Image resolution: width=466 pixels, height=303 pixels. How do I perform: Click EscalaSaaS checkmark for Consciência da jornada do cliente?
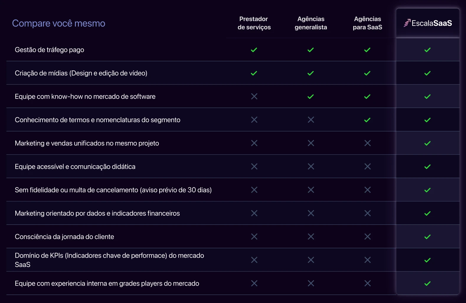[x=427, y=237]
